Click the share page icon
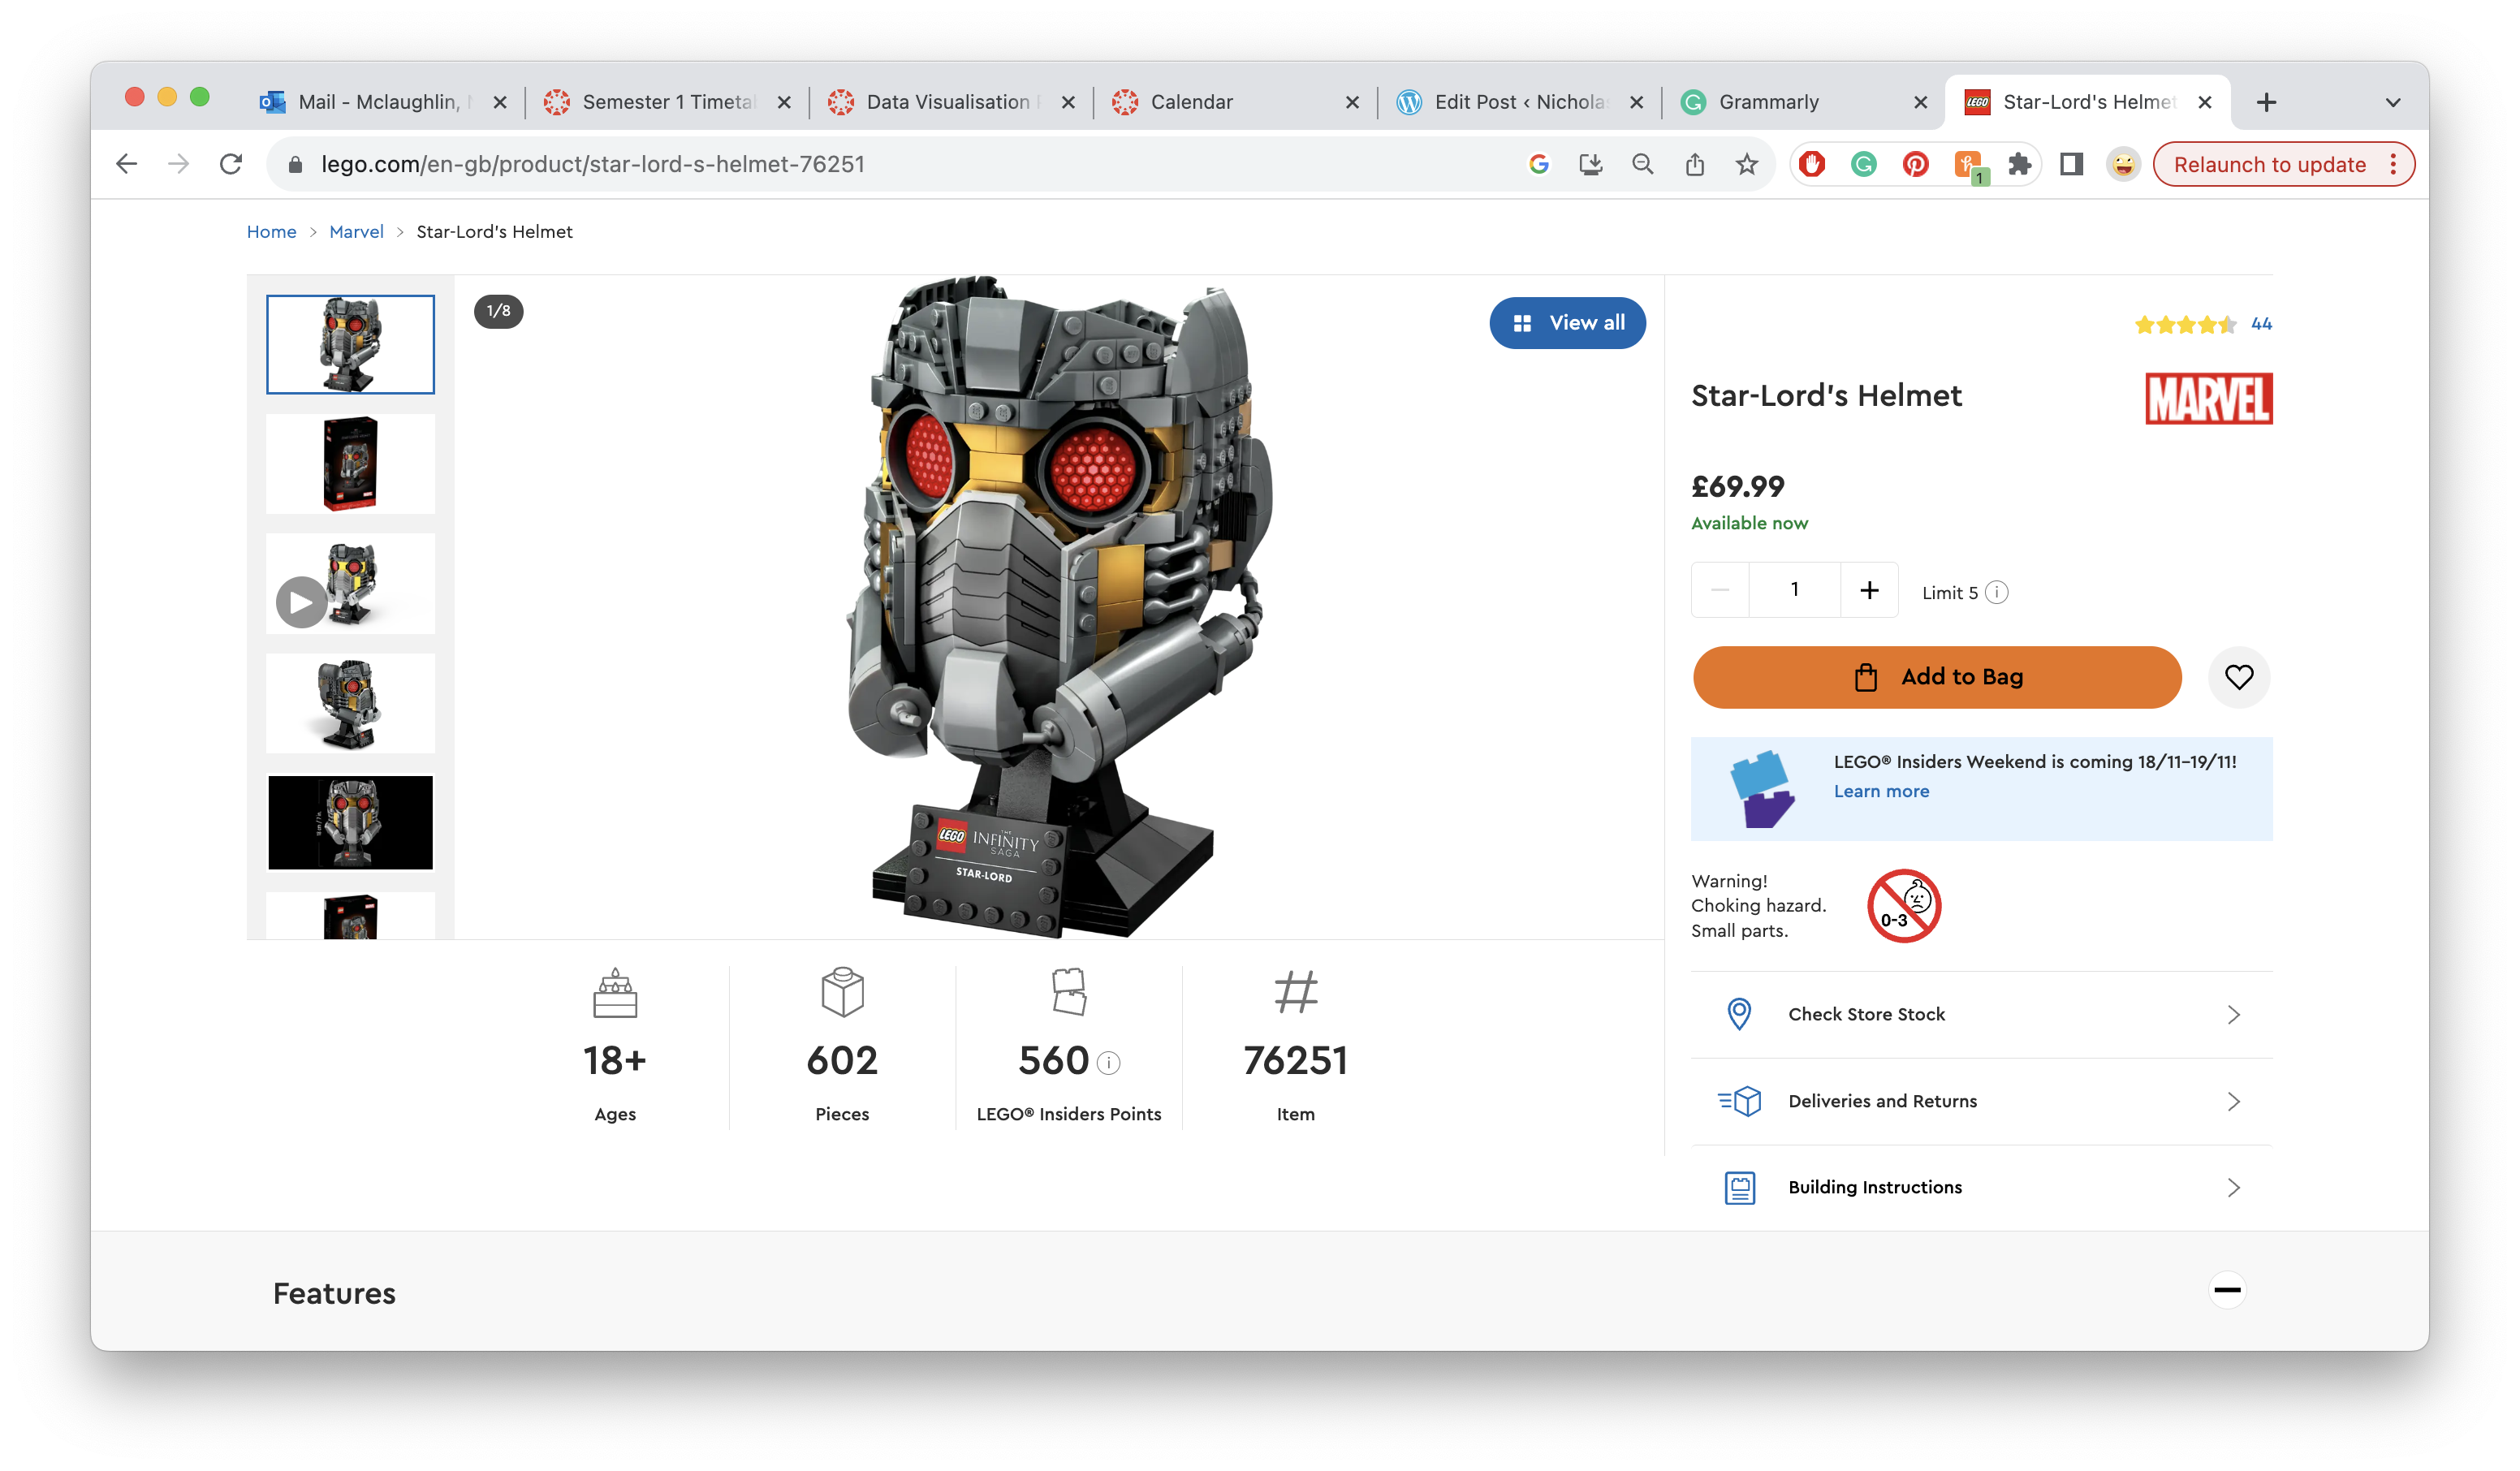The width and height of the screenshot is (2520, 1471). pos(1694,164)
